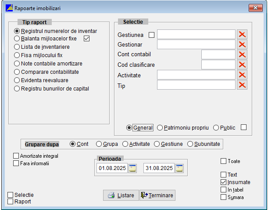Select Patrimoniu propriu option
The width and height of the screenshot is (268, 210).
(x=160, y=128)
